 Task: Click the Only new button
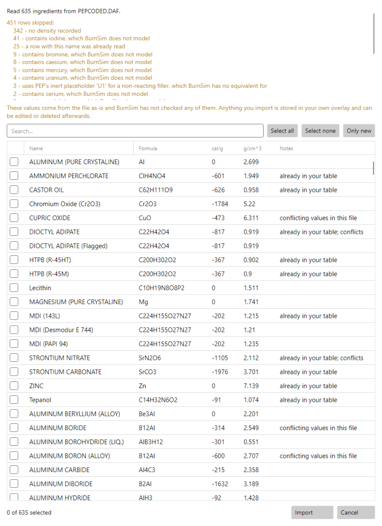coord(359,131)
